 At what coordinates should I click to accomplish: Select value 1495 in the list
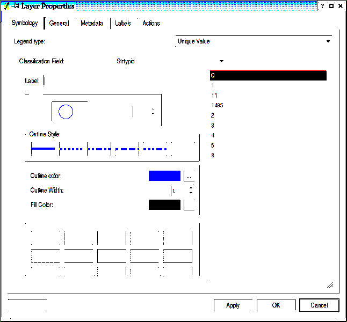(x=218, y=105)
